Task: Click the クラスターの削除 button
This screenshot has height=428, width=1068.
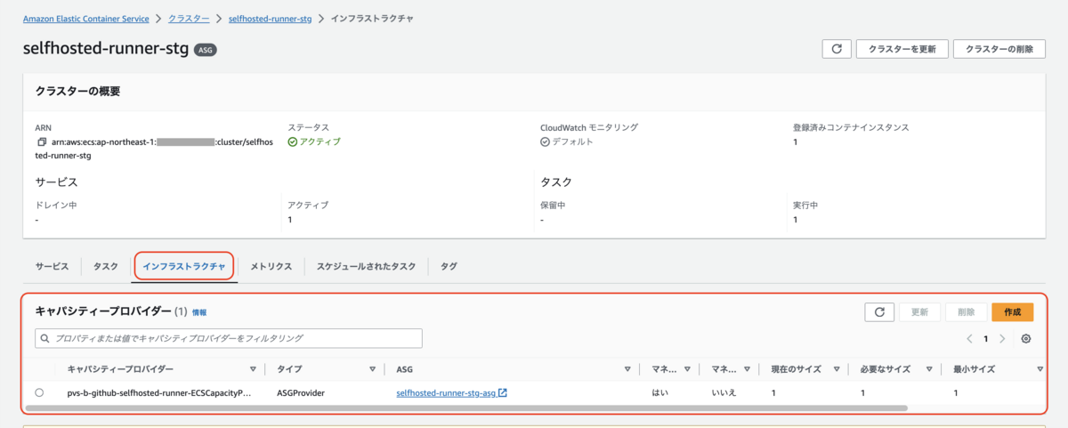Action: pyautogui.click(x=999, y=49)
